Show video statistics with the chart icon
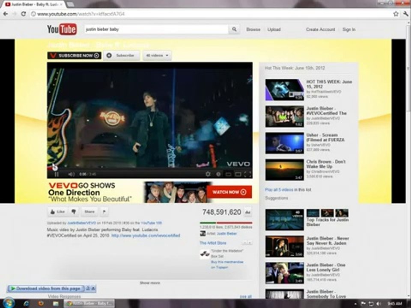This screenshot has width=411, height=308. tap(248, 212)
